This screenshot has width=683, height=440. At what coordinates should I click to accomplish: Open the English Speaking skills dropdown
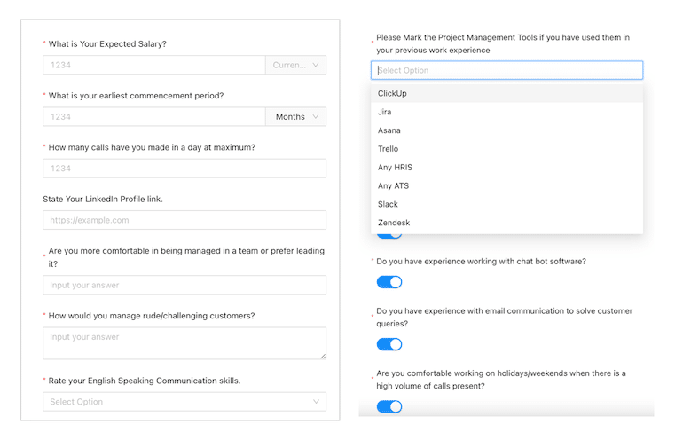pyautogui.click(x=184, y=402)
